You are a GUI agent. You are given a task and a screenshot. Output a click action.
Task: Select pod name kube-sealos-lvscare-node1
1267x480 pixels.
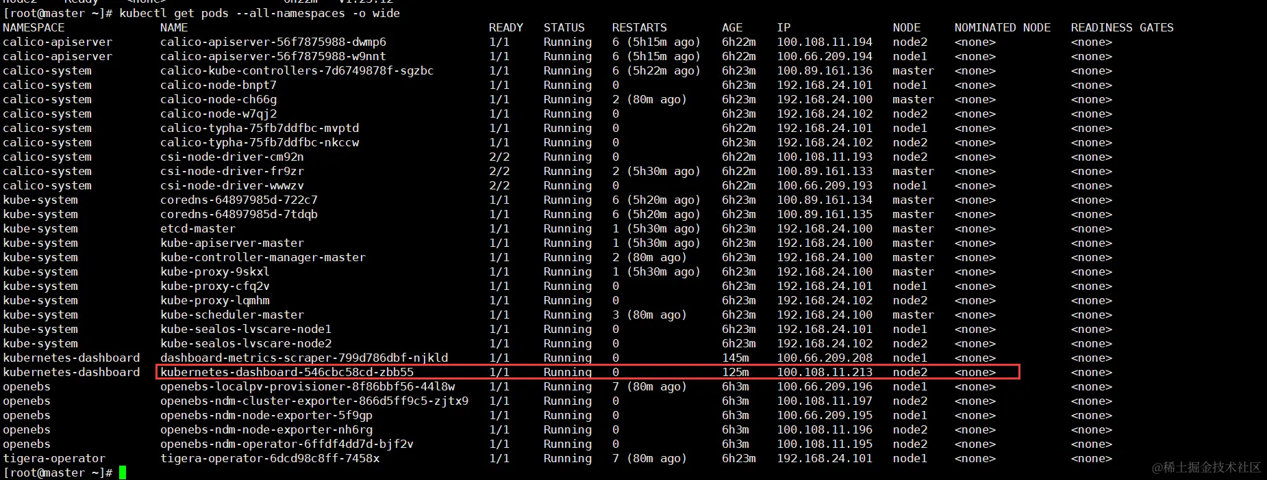[246, 329]
